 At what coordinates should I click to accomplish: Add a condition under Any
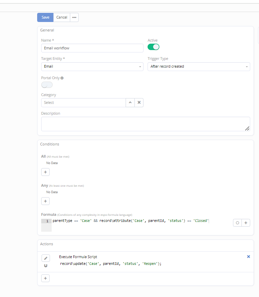click(45, 201)
